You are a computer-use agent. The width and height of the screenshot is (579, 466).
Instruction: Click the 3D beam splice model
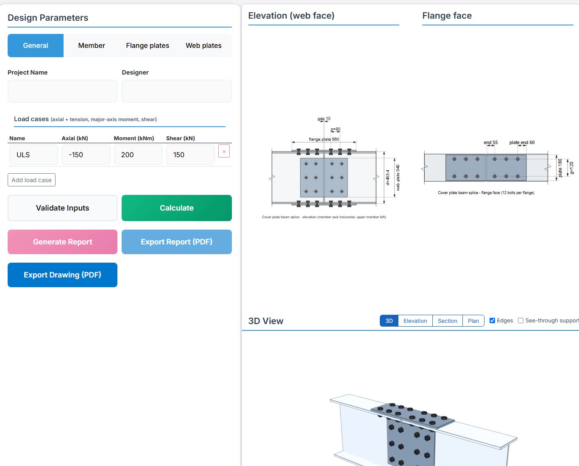(x=423, y=430)
